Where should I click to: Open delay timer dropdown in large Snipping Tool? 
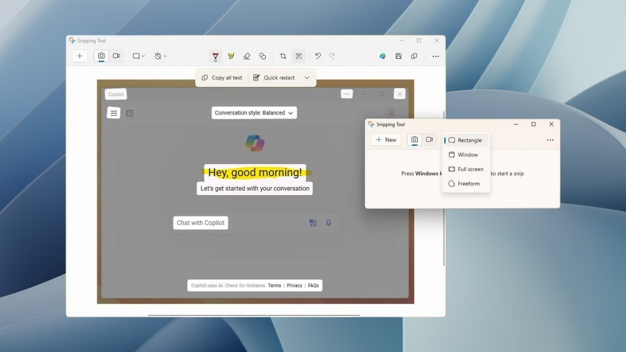point(160,56)
